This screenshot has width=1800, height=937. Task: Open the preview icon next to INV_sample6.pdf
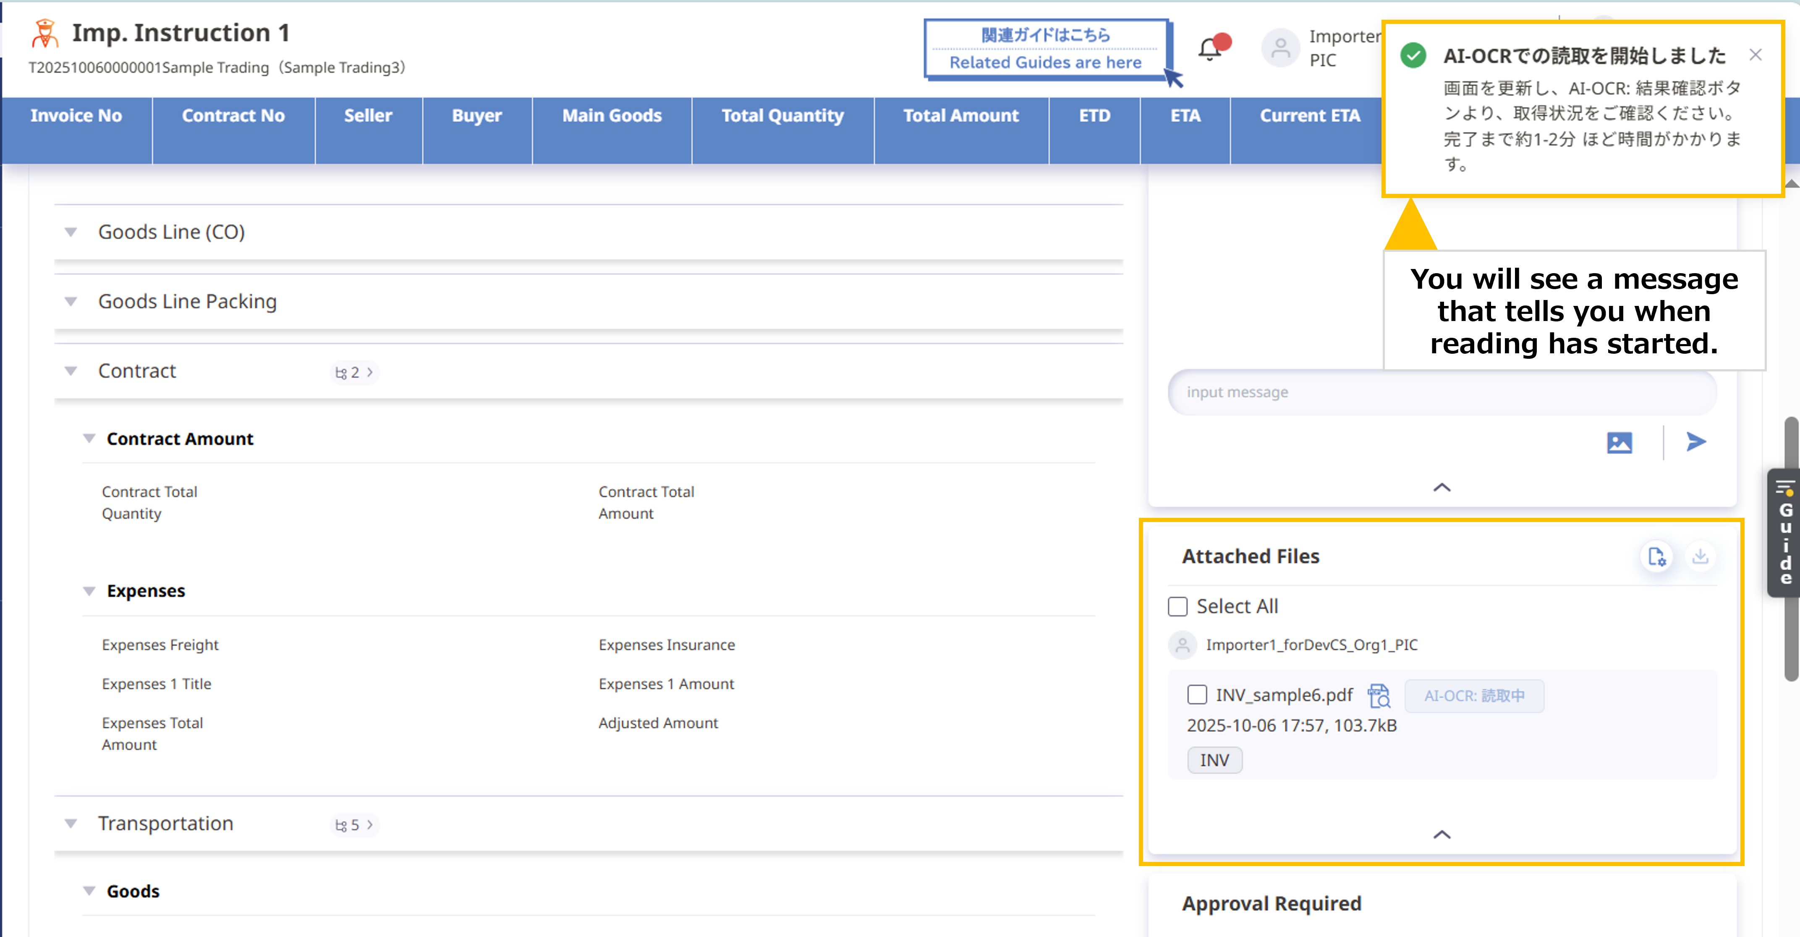tap(1379, 695)
